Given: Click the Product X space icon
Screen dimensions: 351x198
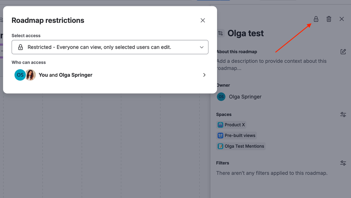Looking at the screenshot, I should click(221, 125).
